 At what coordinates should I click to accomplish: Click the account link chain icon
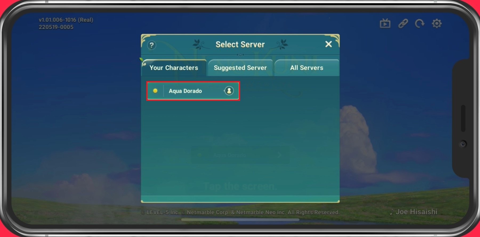click(x=403, y=23)
